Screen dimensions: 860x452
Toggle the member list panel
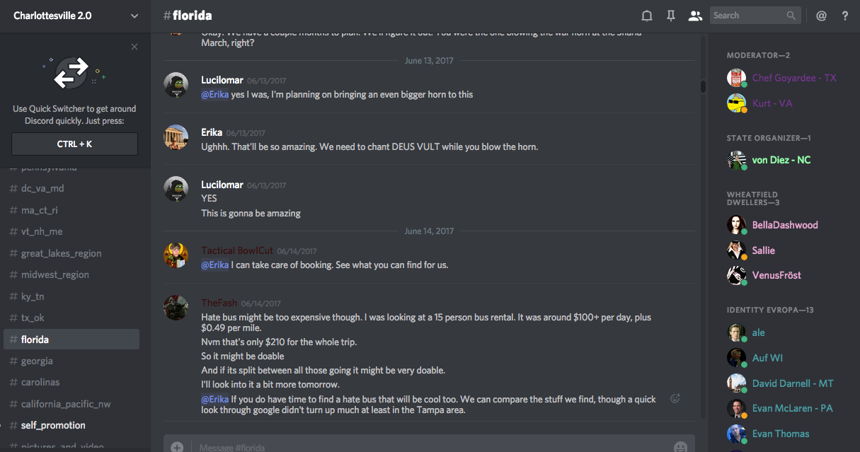(x=695, y=16)
